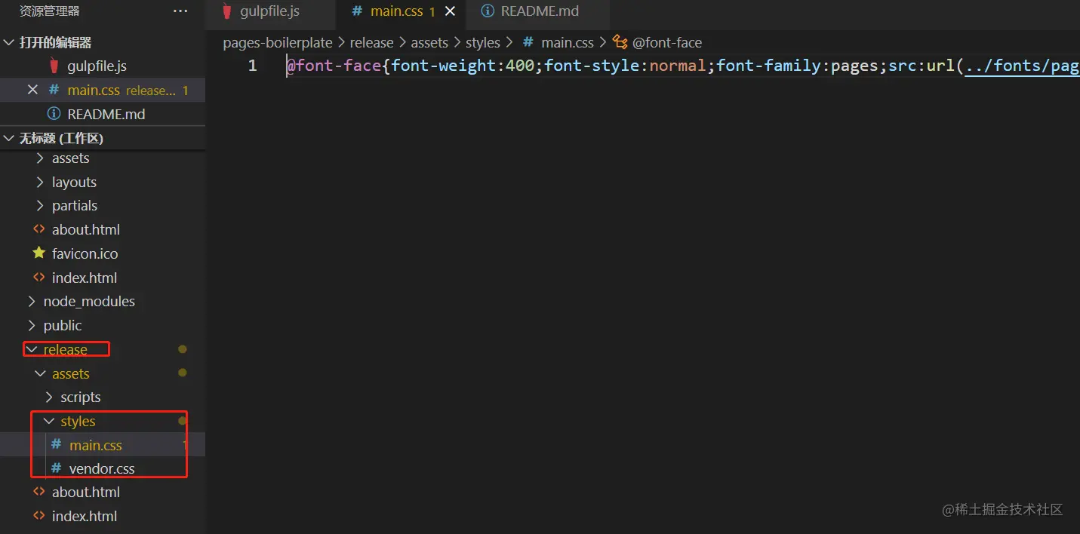The width and height of the screenshot is (1080, 534).
Task: Open the last index.html in the tree
Action: click(x=85, y=516)
